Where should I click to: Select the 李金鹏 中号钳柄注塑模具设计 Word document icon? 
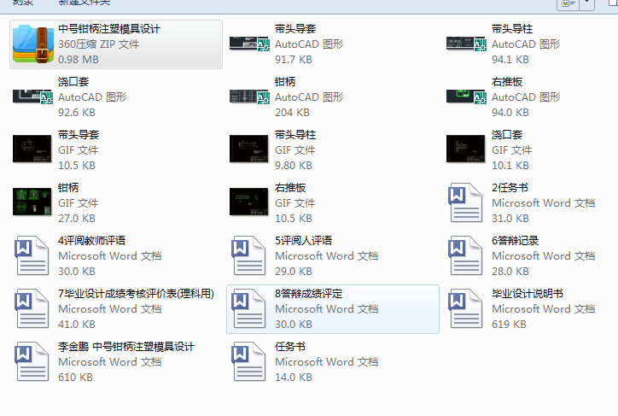[x=32, y=361]
